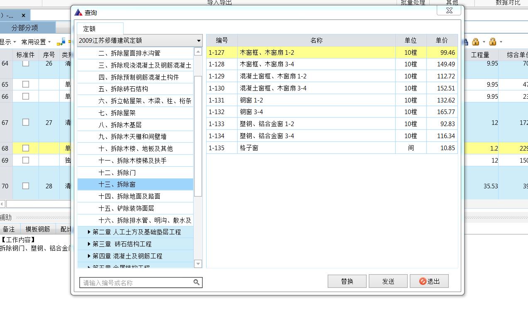Click the blue triangle logo of the 查询 dialog

(x=78, y=12)
